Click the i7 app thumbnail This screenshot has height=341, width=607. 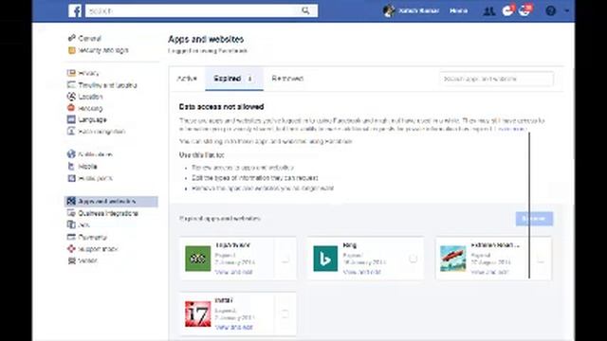coord(198,314)
